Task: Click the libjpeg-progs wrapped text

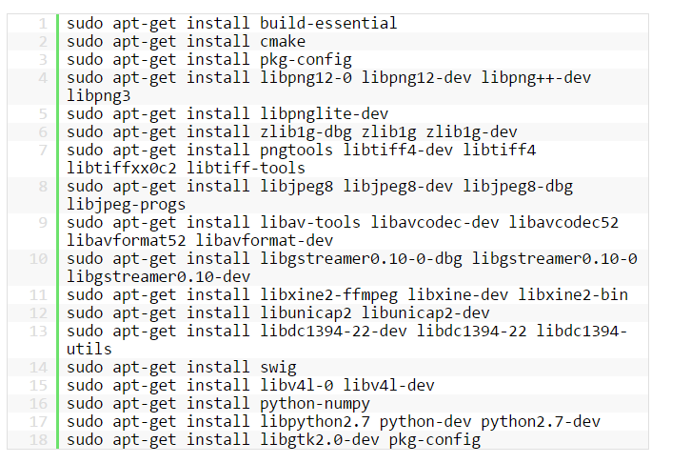Action: [x=127, y=204]
